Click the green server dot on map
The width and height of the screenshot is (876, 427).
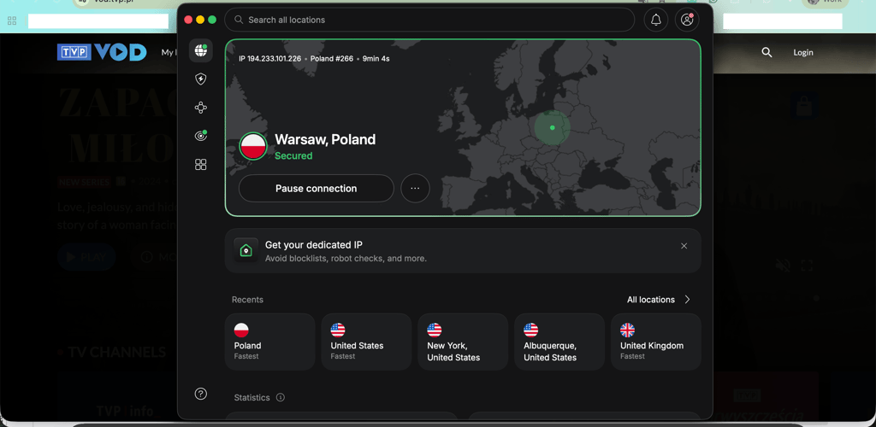pyautogui.click(x=552, y=127)
